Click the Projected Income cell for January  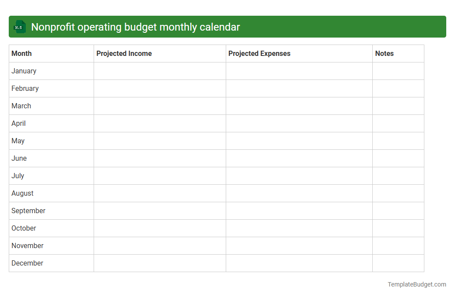(x=159, y=71)
